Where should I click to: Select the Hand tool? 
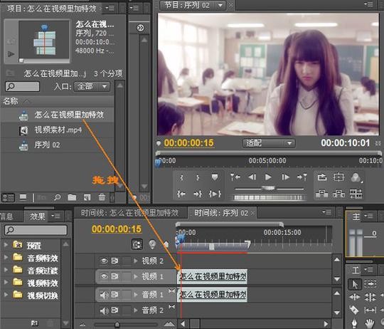(x=370, y=323)
